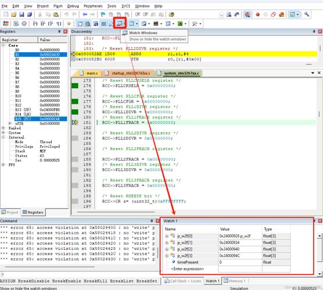
Task: Click the Watch 1 vertical scrollbar down arrow
Action: tap(320, 274)
